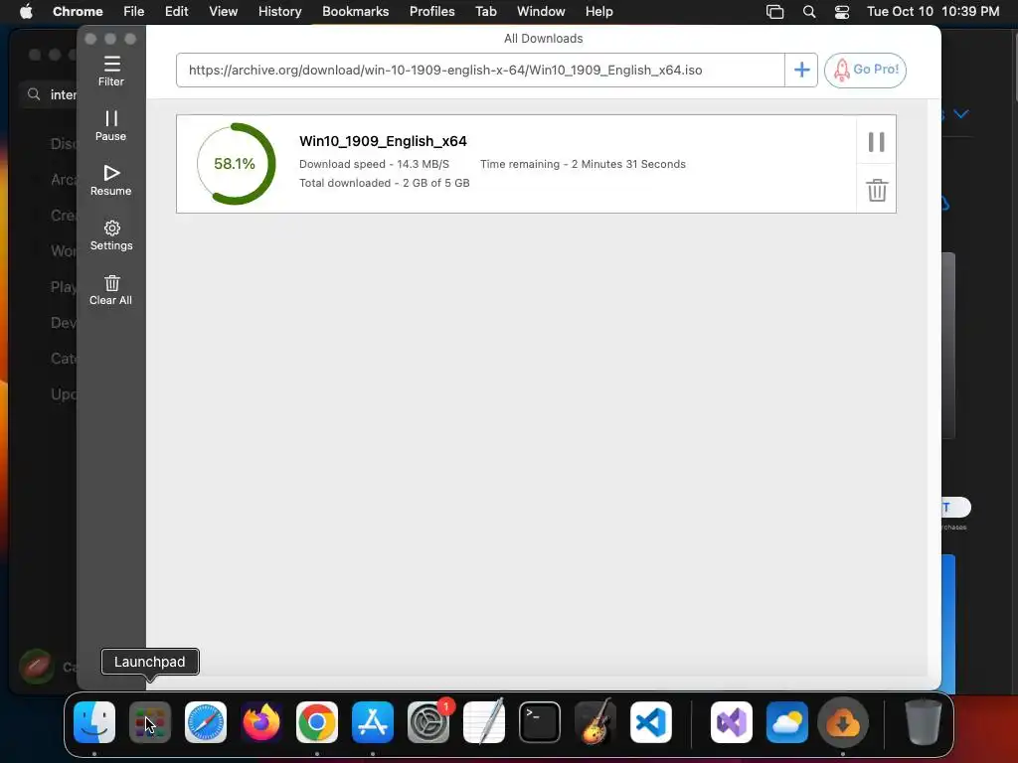The image size is (1018, 763).
Task: Open the Bookmarks menu
Action: click(356, 11)
